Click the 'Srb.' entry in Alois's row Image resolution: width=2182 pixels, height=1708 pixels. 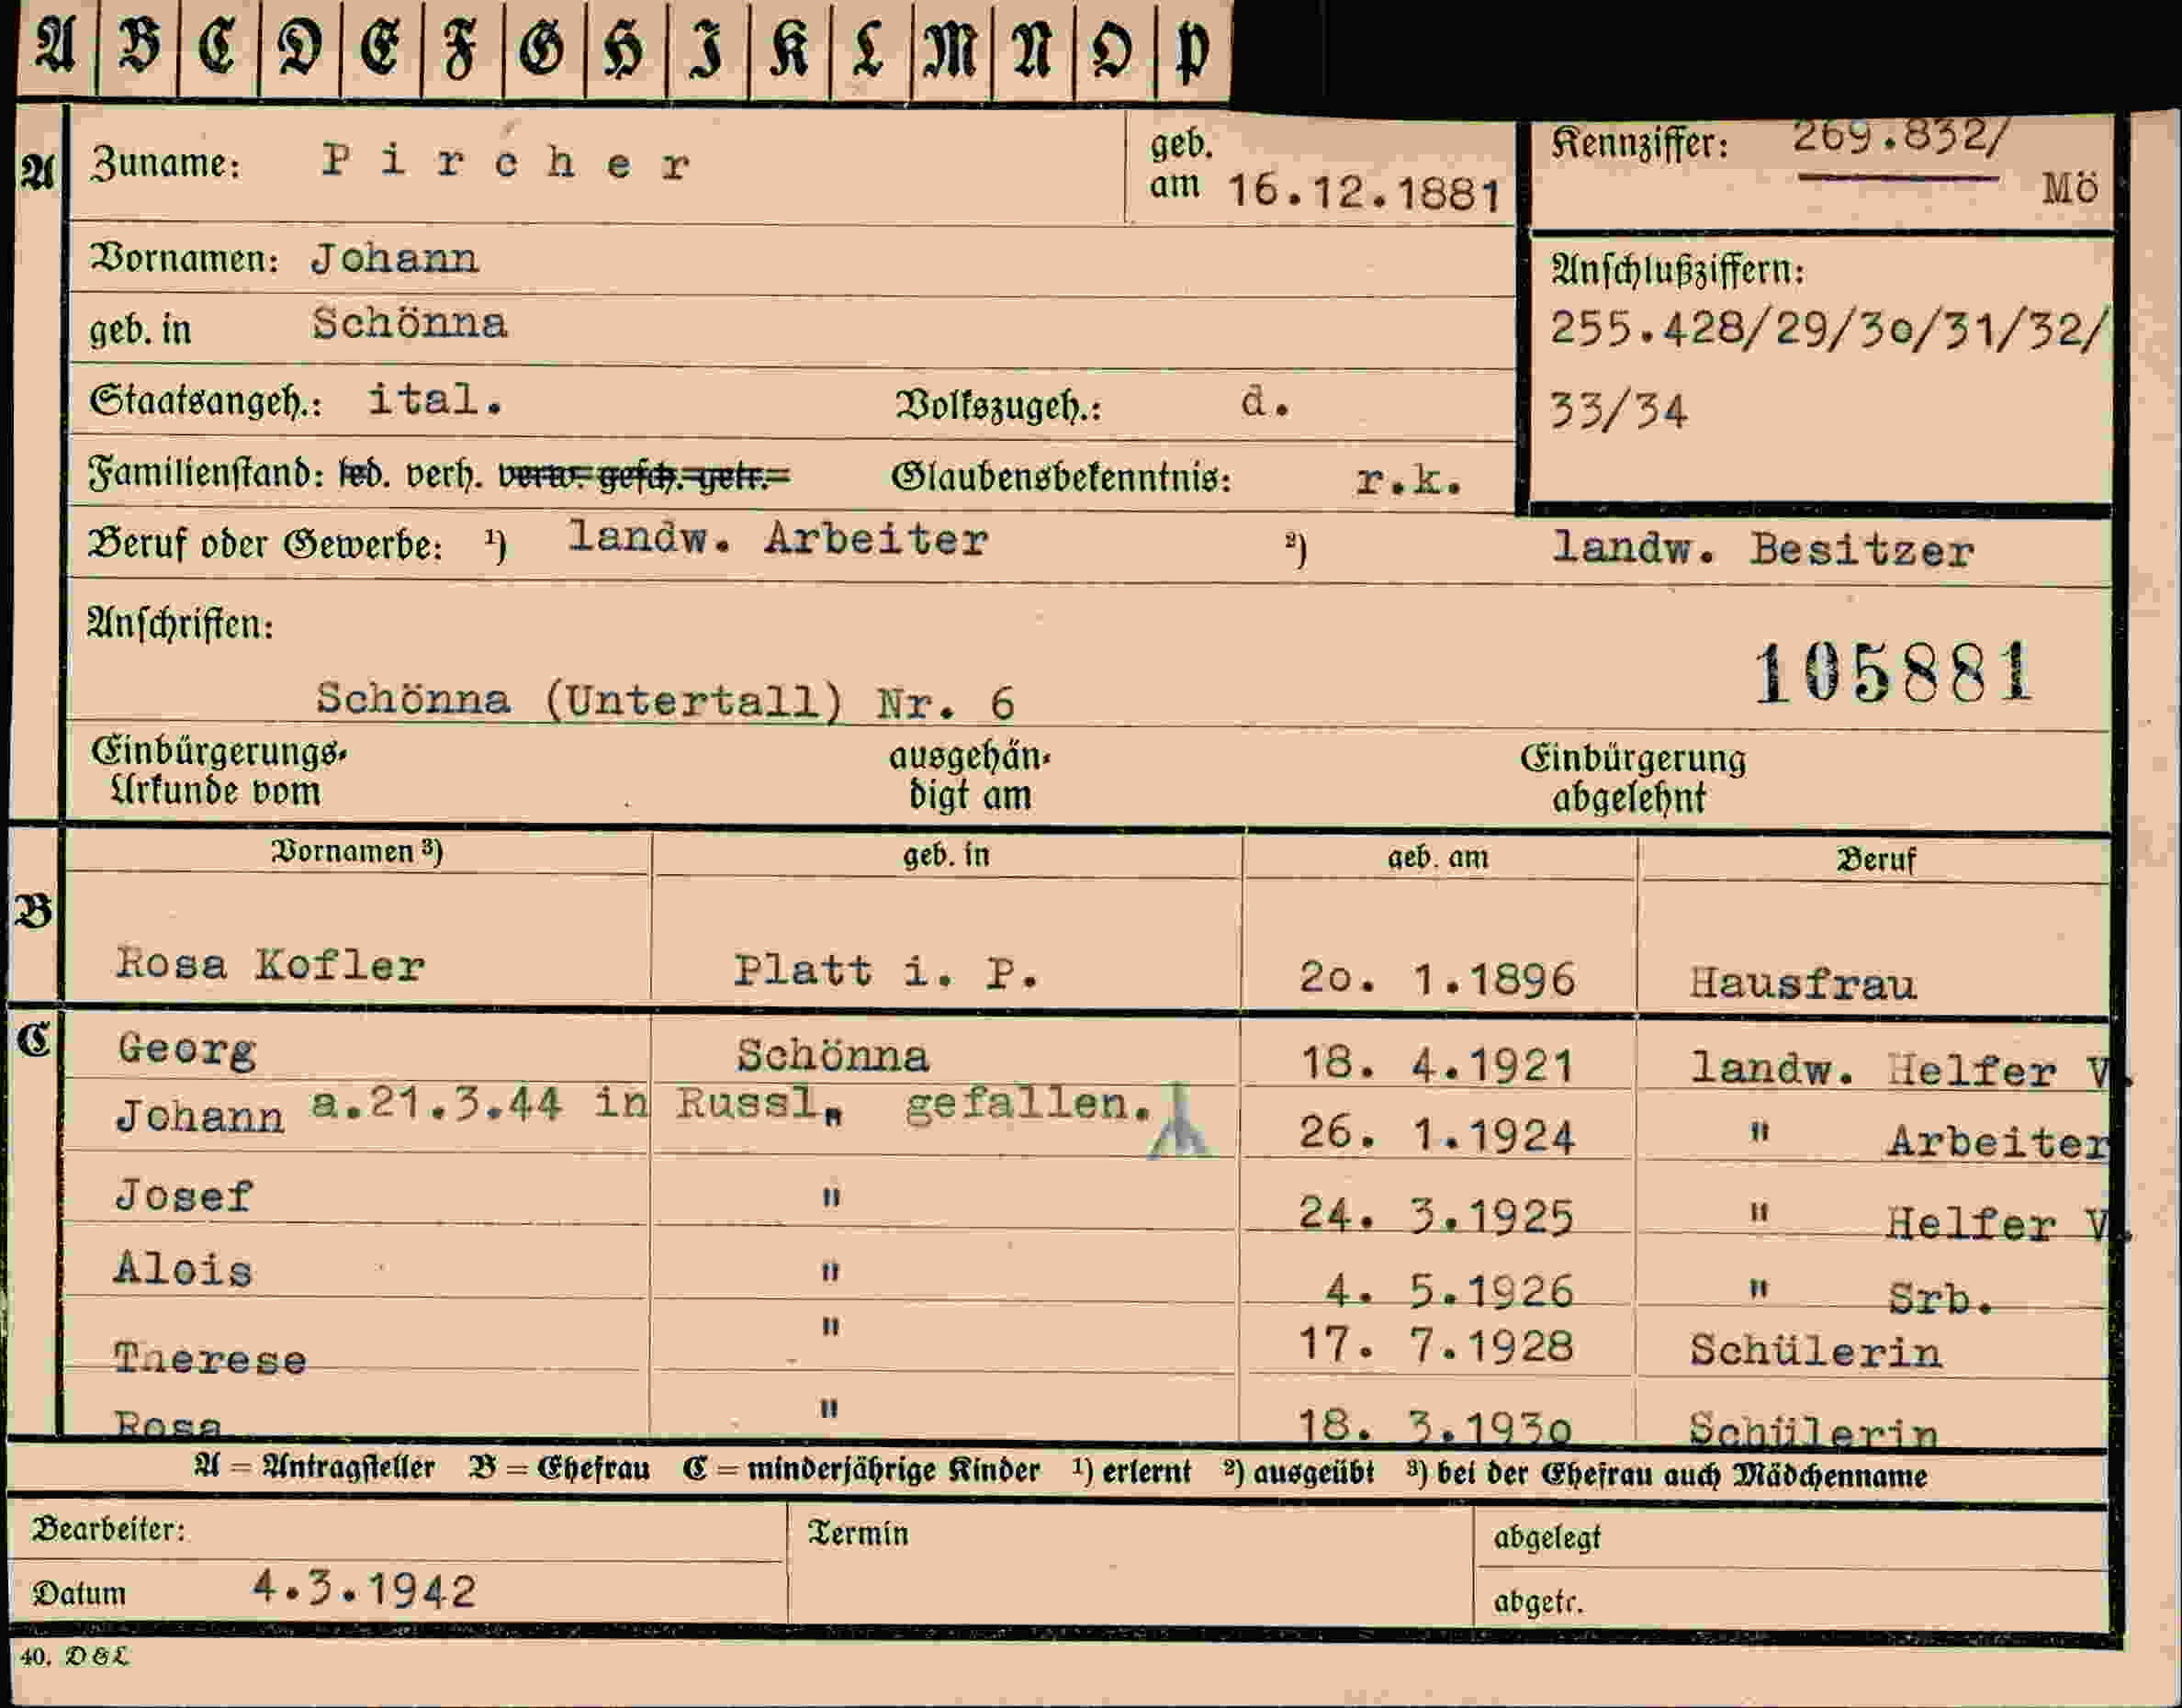pyautogui.click(x=1940, y=1298)
